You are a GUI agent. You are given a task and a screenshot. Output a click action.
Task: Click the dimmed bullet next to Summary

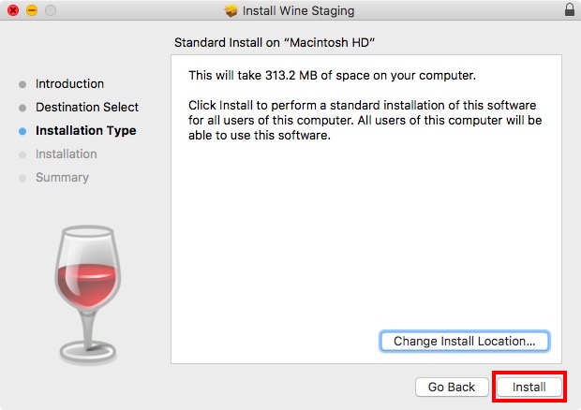coord(22,178)
